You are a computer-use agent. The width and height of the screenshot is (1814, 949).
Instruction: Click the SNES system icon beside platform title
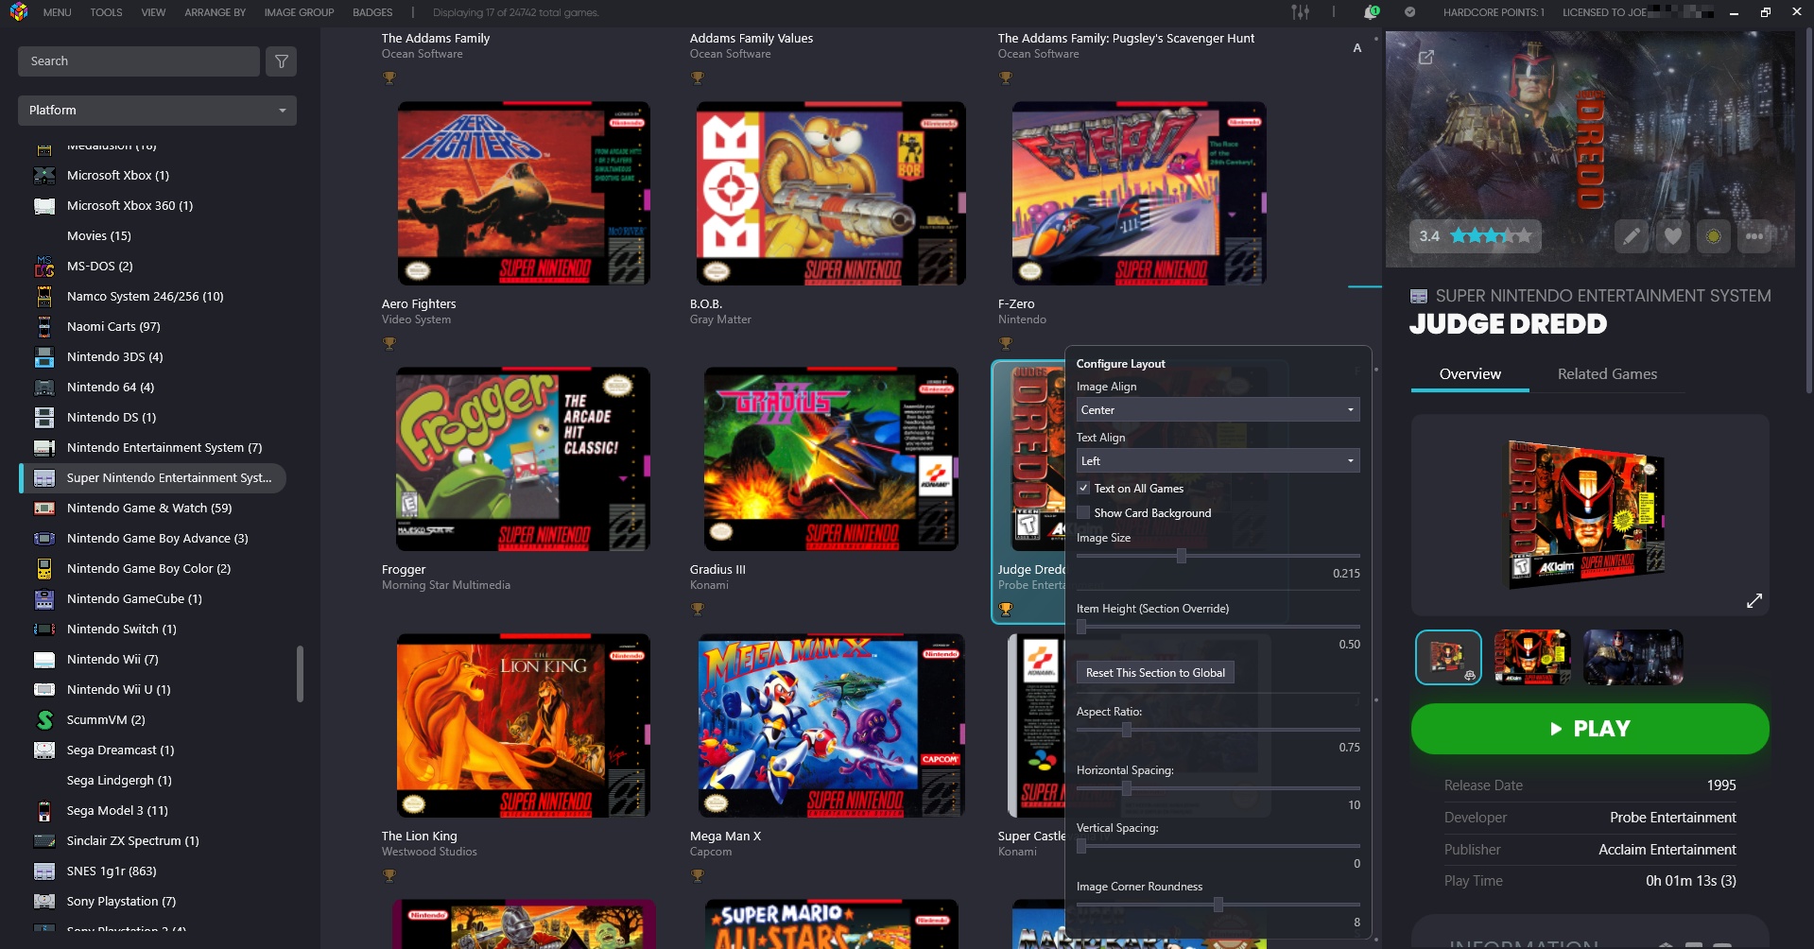1419,297
